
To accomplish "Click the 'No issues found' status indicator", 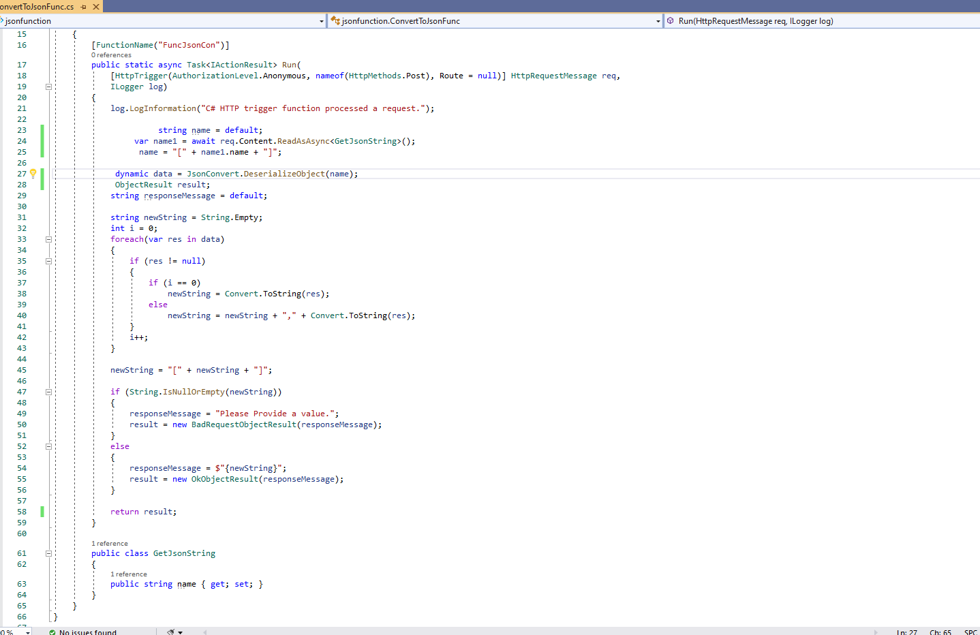I will (82, 632).
